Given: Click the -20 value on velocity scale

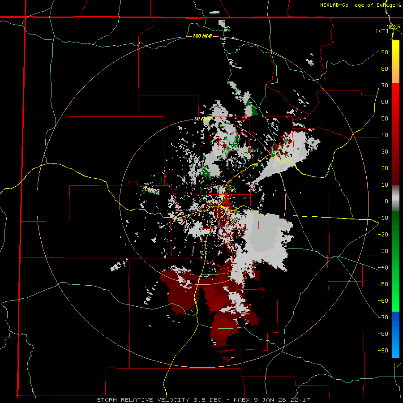Looking at the screenshot, I should tap(383, 235).
